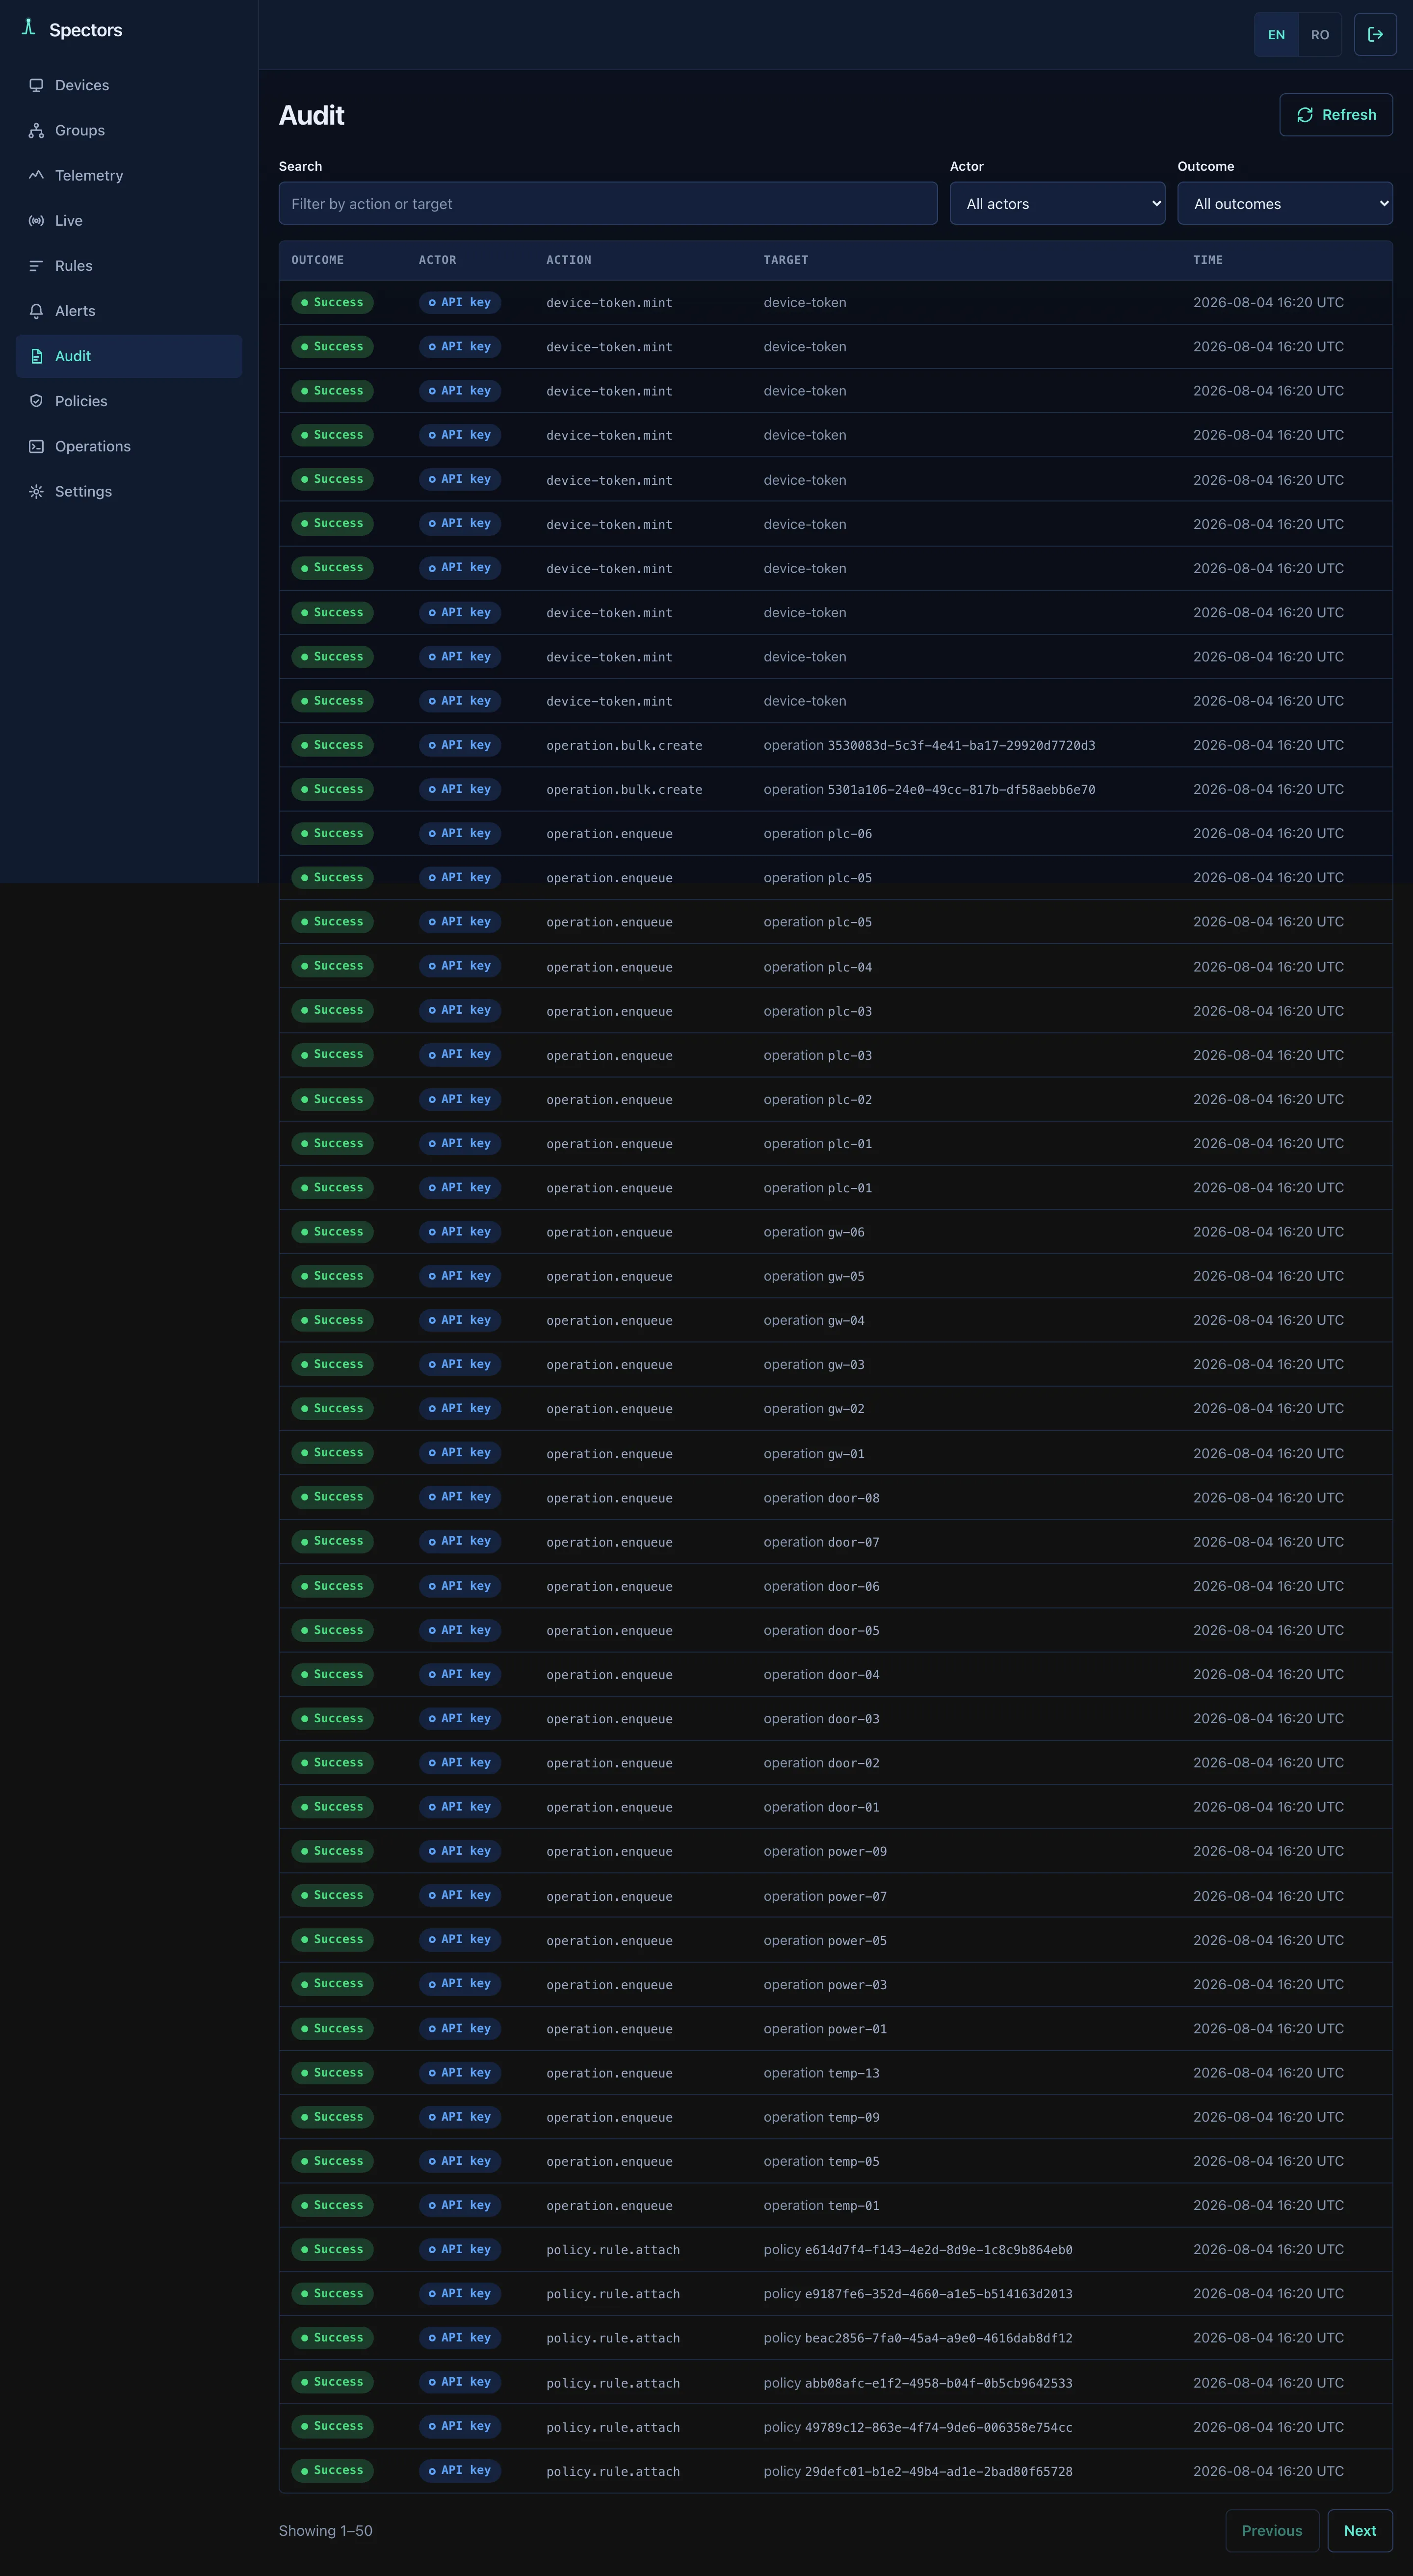
Task: Click the ACTOR column header
Action: (x=437, y=260)
